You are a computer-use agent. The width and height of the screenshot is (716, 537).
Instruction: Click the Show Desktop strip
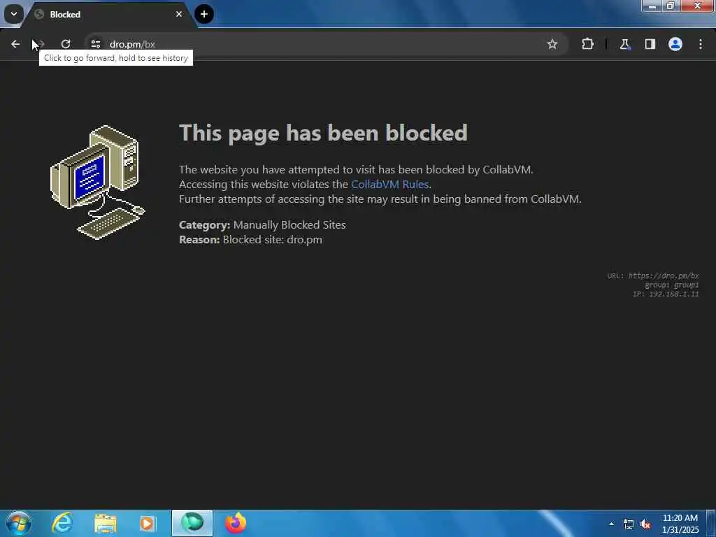pyautogui.click(x=711, y=523)
